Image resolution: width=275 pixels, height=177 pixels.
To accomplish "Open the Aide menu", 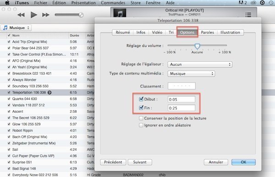I will (170, 3).
